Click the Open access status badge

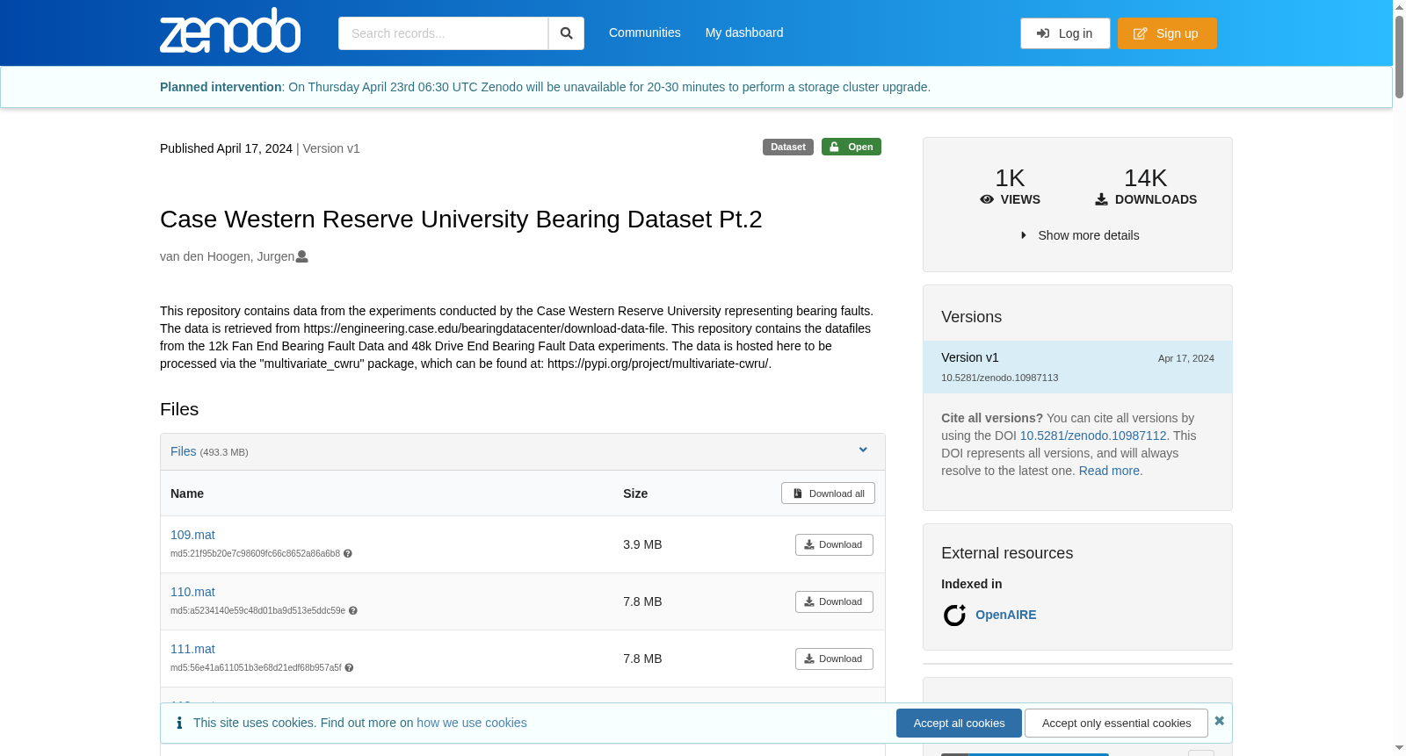[x=852, y=147]
